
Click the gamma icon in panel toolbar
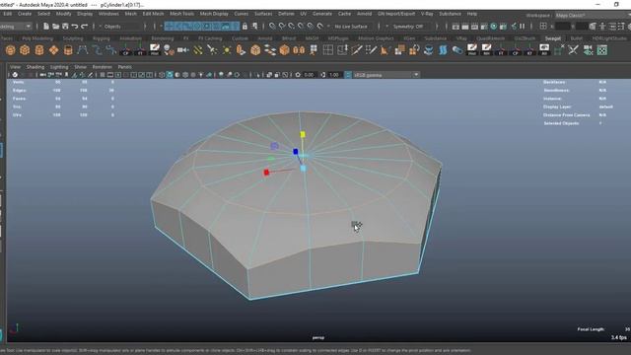(323, 75)
